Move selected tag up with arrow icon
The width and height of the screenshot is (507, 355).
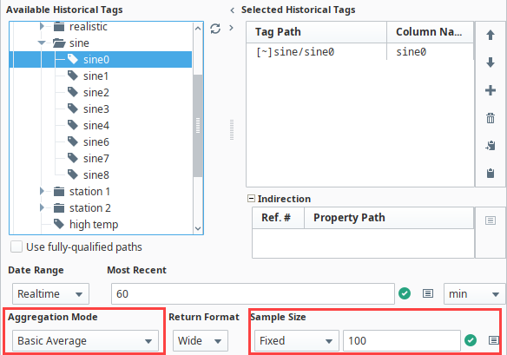click(x=491, y=35)
